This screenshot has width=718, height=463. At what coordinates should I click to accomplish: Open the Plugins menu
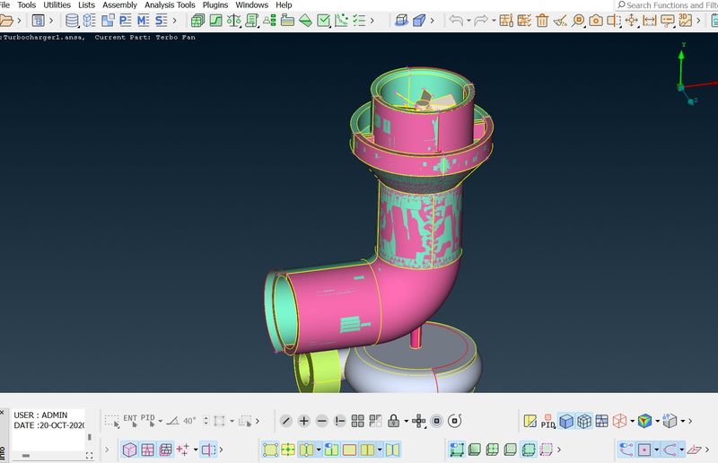click(x=215, y=5)
